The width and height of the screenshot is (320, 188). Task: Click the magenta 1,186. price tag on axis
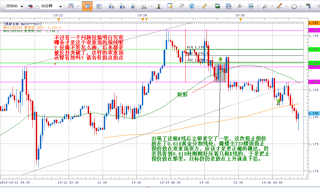[314, 82]
